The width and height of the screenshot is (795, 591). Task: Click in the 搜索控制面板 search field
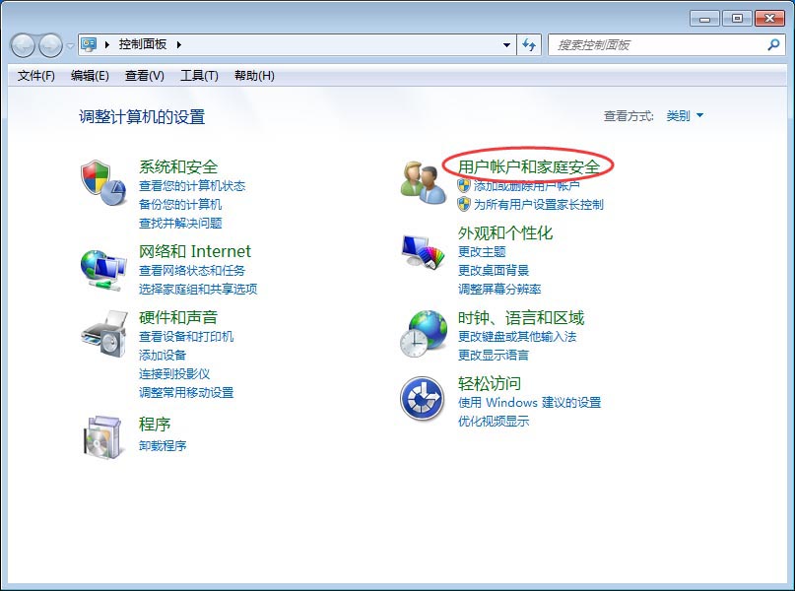pyautogui.click(x=655, y=44)
